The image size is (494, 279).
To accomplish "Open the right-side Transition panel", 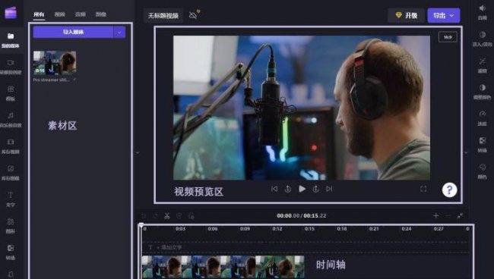I will (x=483, y=145).
